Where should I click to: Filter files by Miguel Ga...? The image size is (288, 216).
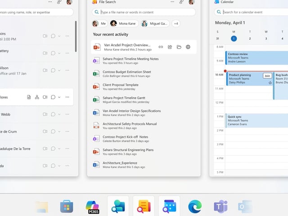tap(155, 23)
